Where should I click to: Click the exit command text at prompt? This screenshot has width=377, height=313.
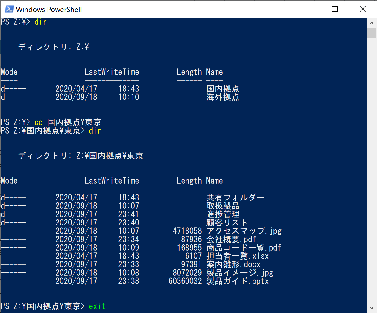coord(97,306)
